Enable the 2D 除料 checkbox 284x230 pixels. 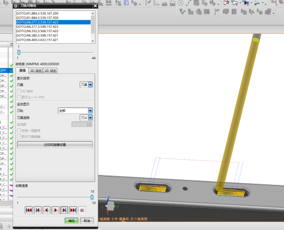click(19, 91)
